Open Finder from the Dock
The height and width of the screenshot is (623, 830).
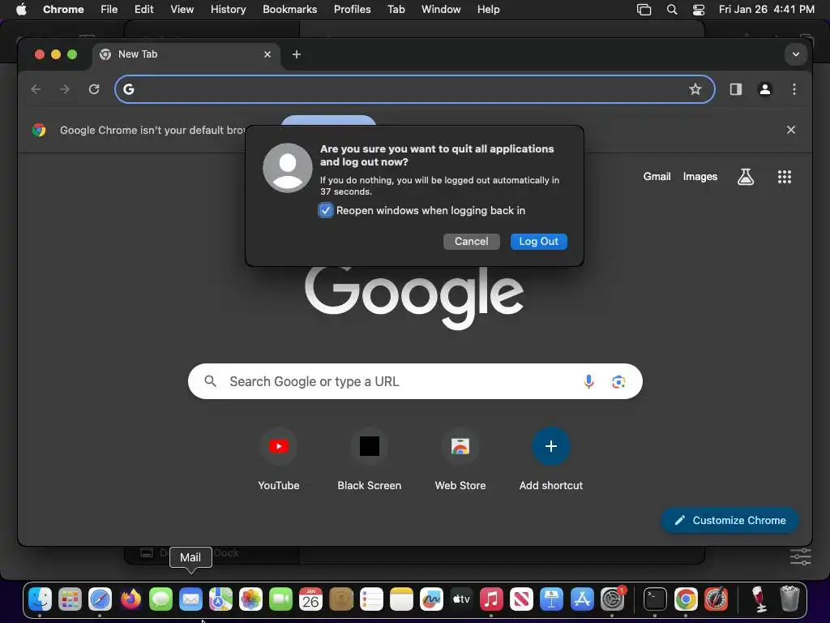pyautogui.click(x=41, y=599)
